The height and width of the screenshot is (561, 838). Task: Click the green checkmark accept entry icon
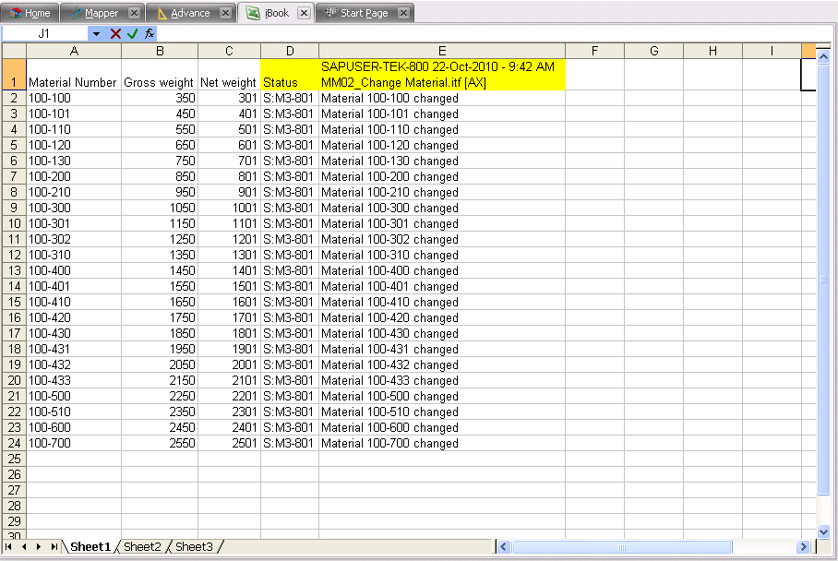tap(132, 33)
